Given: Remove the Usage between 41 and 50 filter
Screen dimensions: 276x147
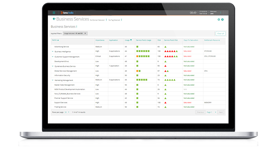Looking at the screenshot, I should pos(85,33).
